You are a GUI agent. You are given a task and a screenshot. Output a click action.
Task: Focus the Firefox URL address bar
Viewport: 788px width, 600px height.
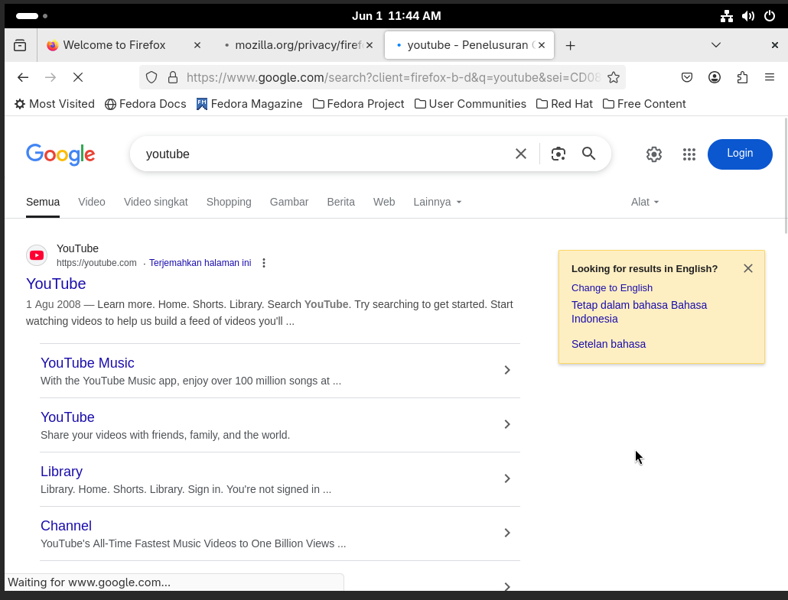coord(393,77)
